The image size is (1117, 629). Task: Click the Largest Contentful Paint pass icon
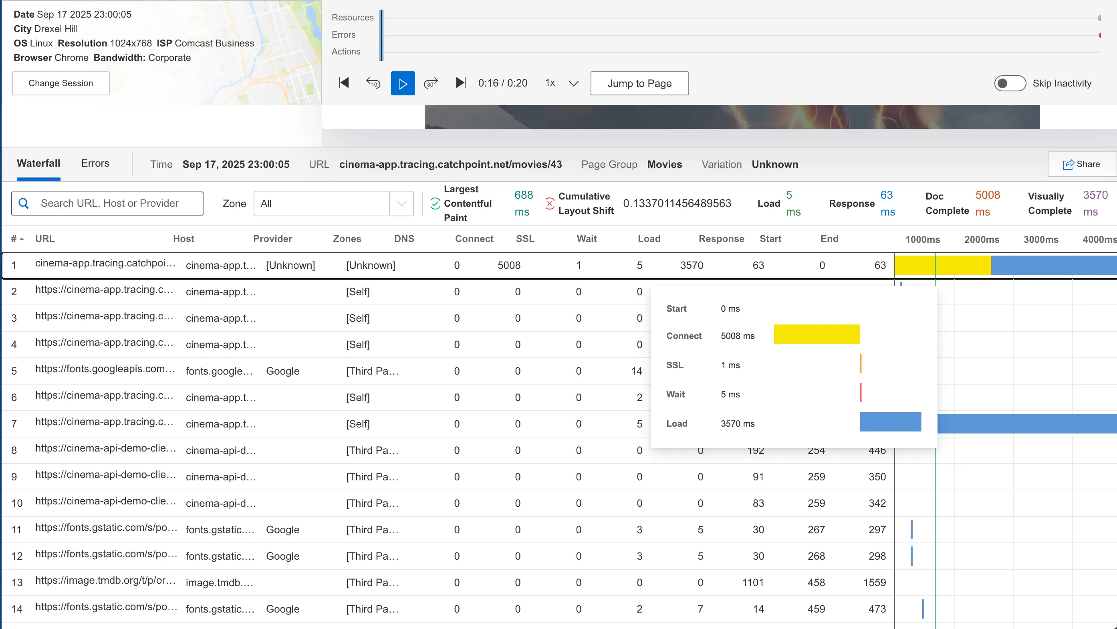(435, 203)
